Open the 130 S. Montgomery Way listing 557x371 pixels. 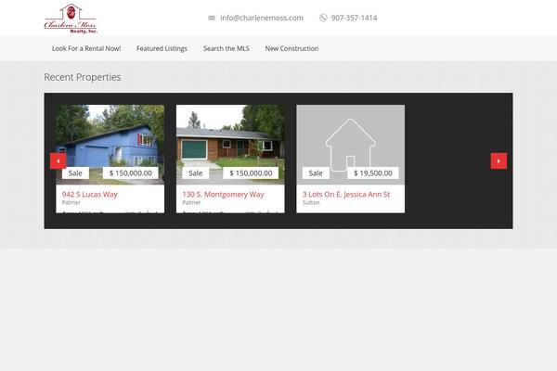tap(223, 194)
